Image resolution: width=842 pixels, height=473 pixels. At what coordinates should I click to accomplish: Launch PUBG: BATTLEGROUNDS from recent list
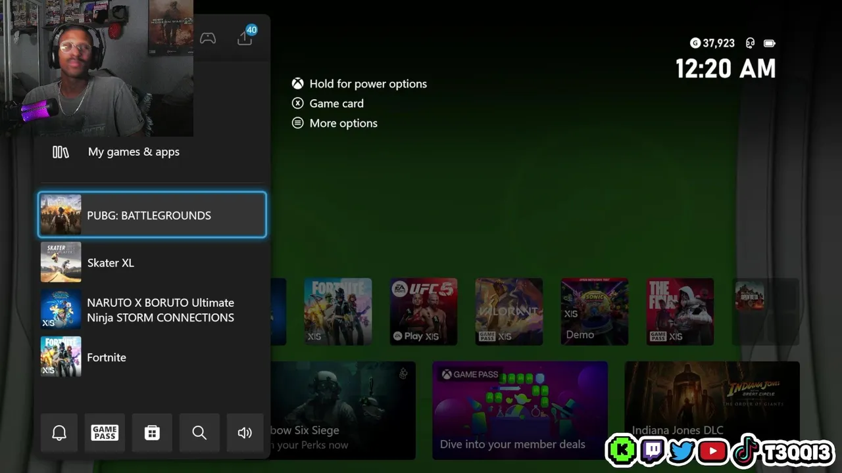152,215
